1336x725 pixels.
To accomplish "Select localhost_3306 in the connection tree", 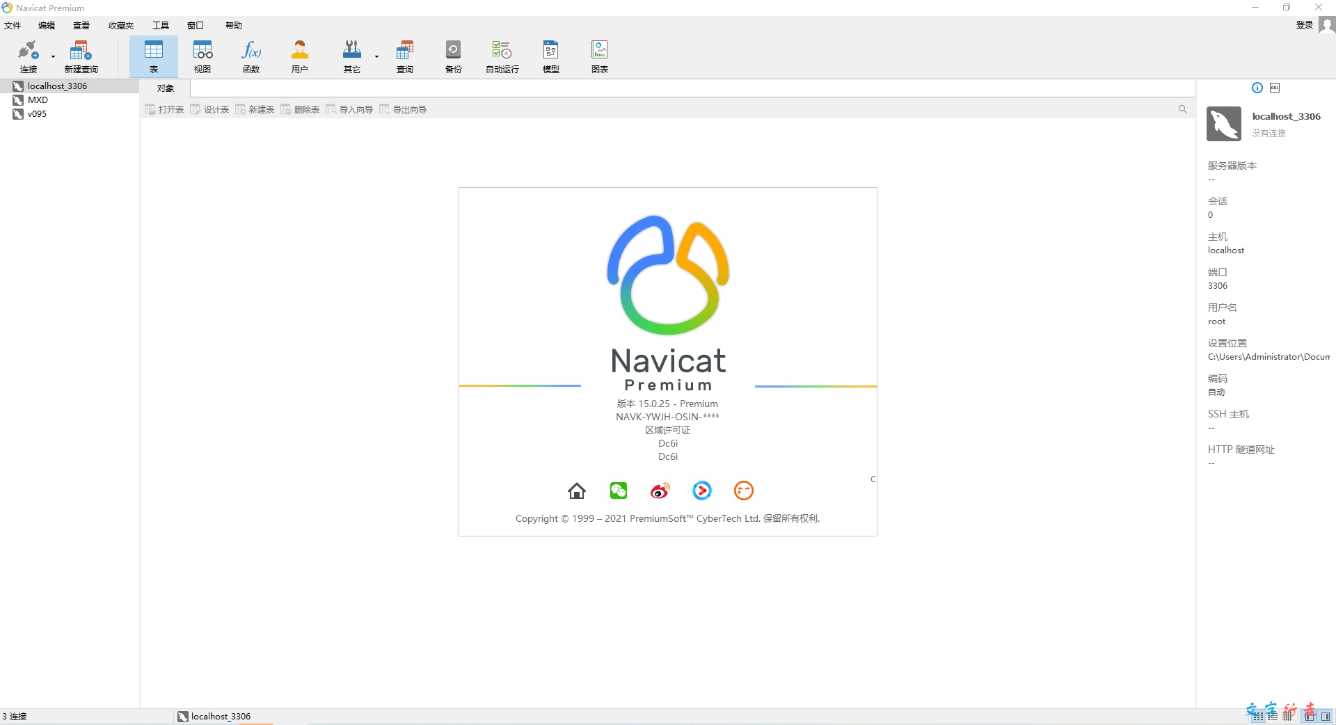I will (70, 86).
